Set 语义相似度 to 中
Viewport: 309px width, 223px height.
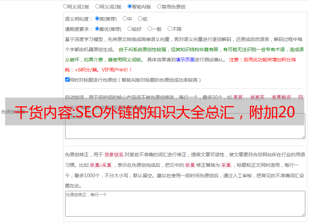125,19
